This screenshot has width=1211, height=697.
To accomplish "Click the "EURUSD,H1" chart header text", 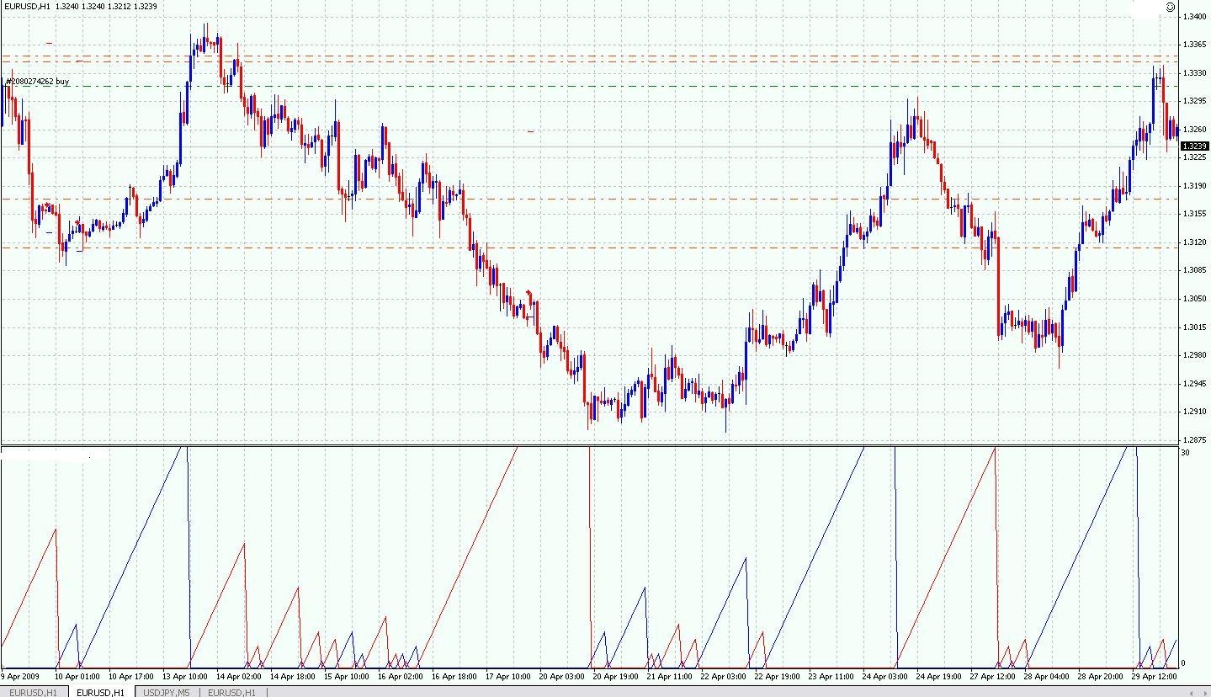I will pos(27,7).
